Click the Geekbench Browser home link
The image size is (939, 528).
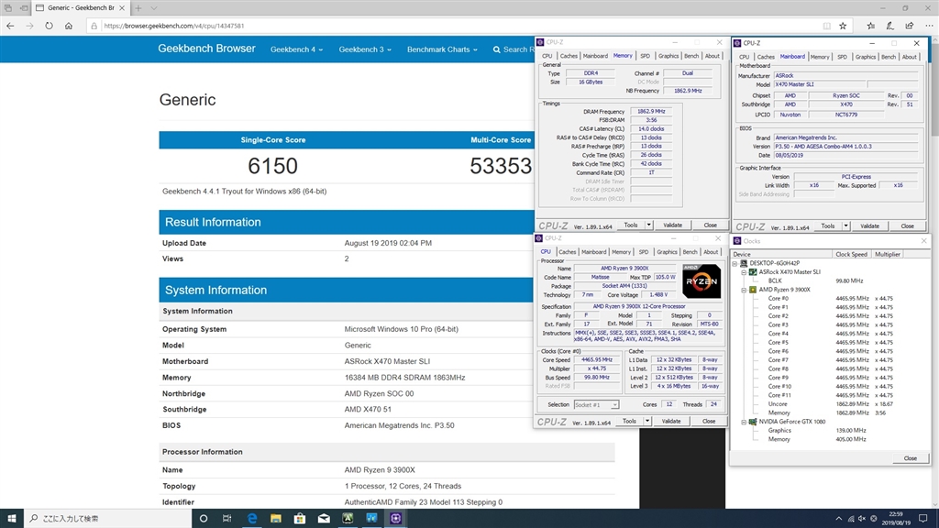[206, 49]
